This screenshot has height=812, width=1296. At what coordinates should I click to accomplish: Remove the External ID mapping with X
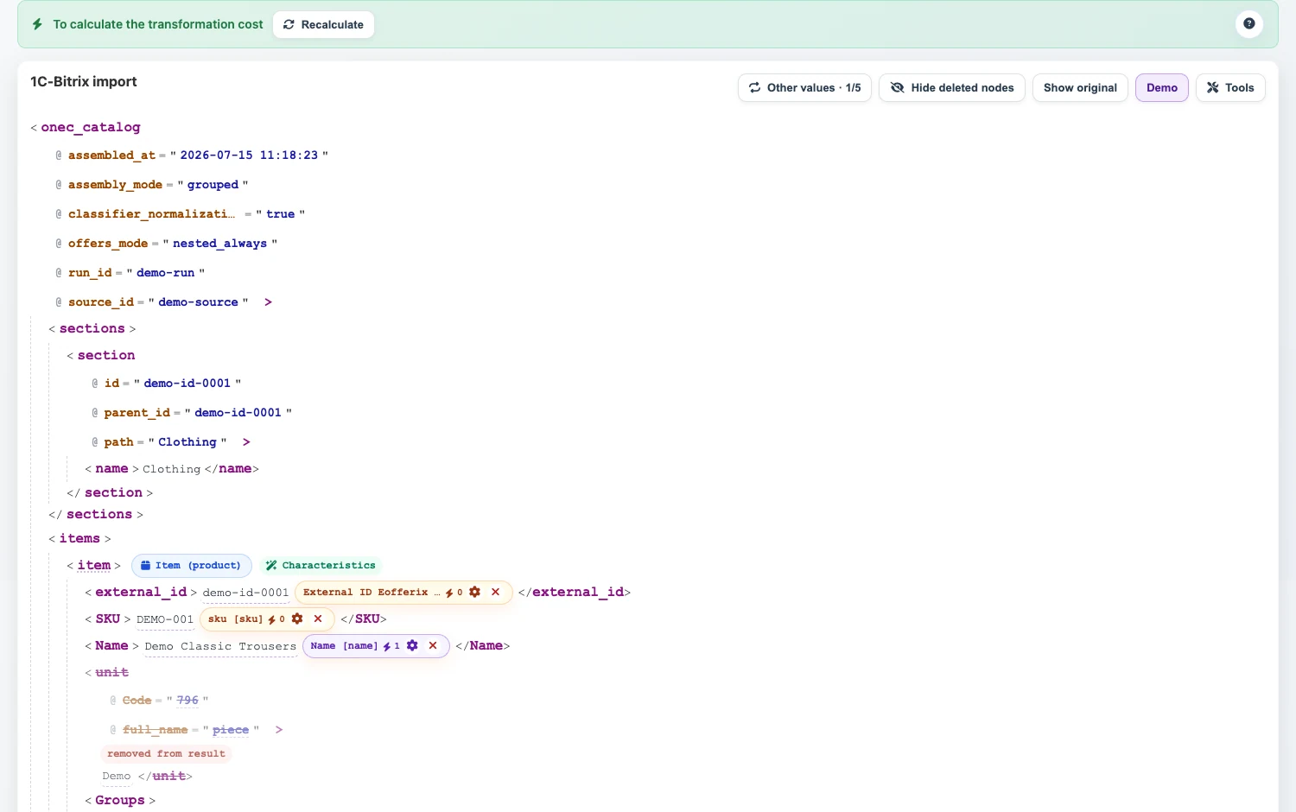pos(495,592)
